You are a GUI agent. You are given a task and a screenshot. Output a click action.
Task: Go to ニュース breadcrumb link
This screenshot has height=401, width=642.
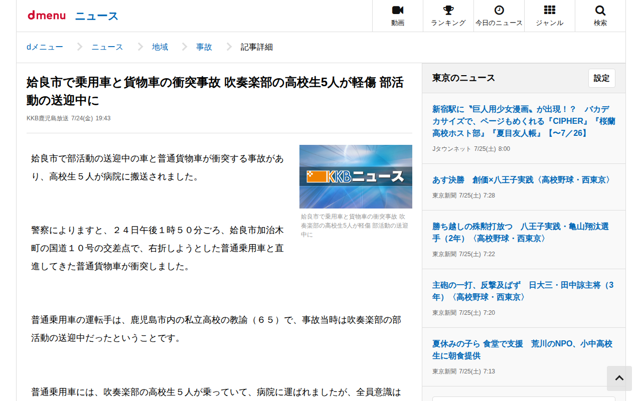(x=107, y=47)
